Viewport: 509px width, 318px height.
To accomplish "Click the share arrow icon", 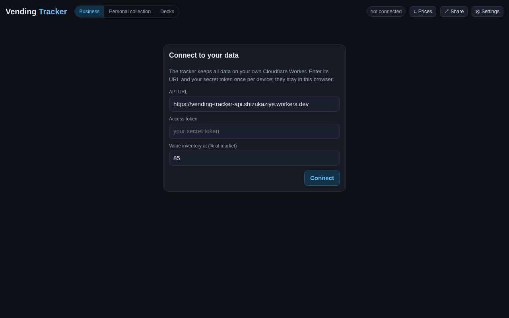I will click(447, 12).
